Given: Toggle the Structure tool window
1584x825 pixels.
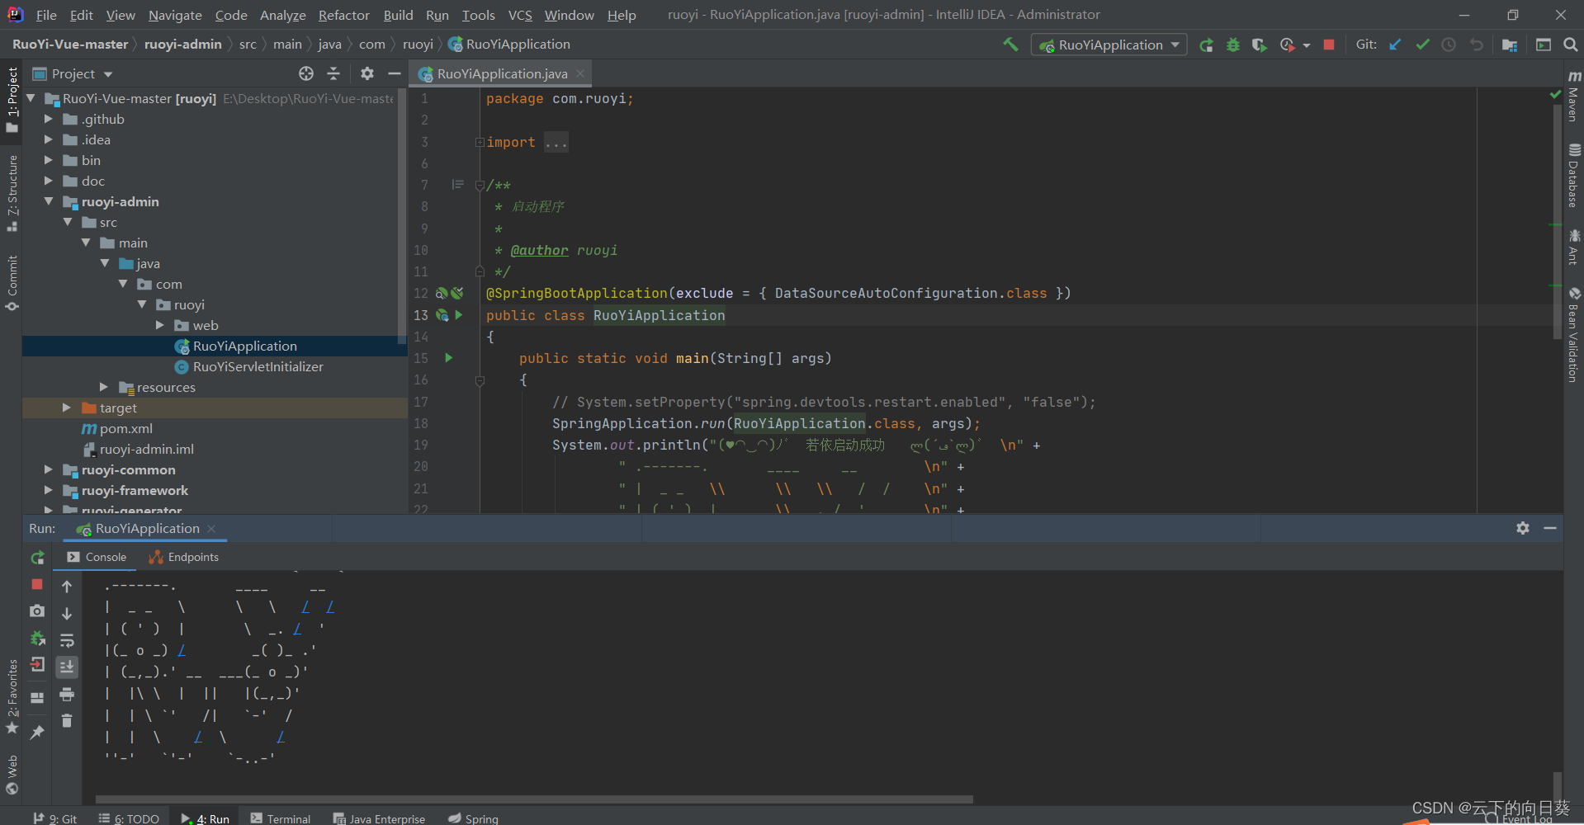Looking at the screenshot, I should click(x=12, y=194).
